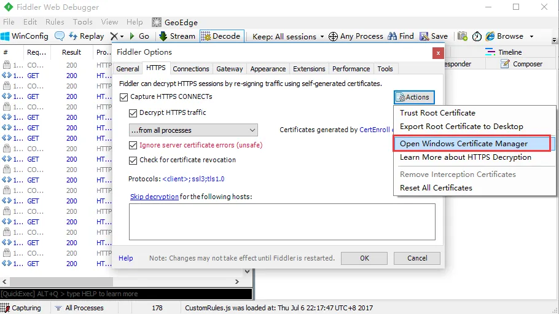The width and height of the screenshot is (559, 314).
Task: Open the File menu
Action: (x=9, y=22)
